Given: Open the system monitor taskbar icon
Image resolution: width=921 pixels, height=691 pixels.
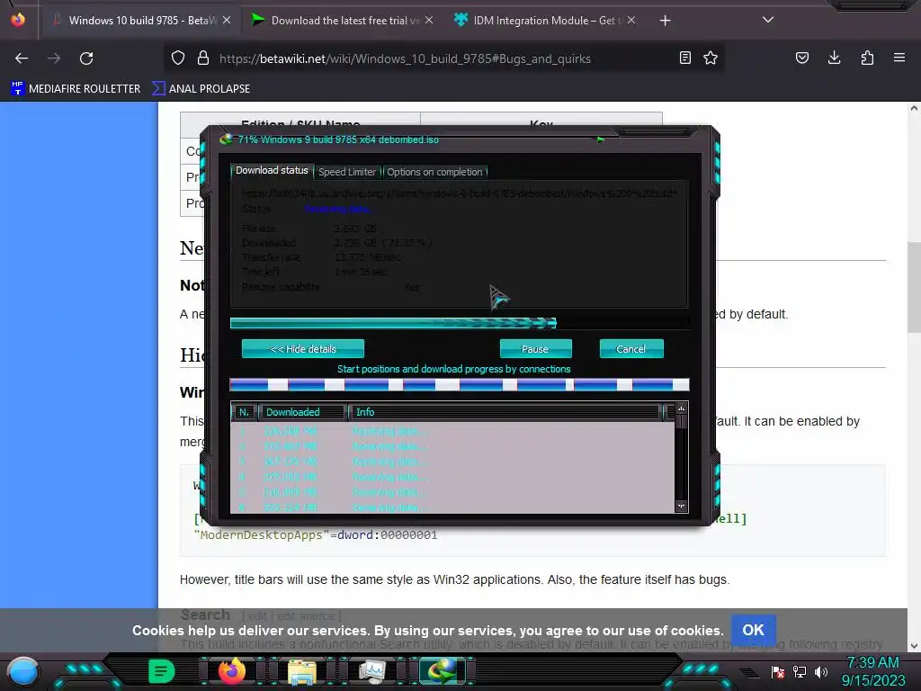Looking at the screenshot, I should pos(371,671).
